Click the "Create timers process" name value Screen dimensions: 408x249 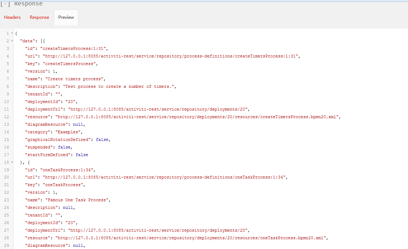[75, 79]
